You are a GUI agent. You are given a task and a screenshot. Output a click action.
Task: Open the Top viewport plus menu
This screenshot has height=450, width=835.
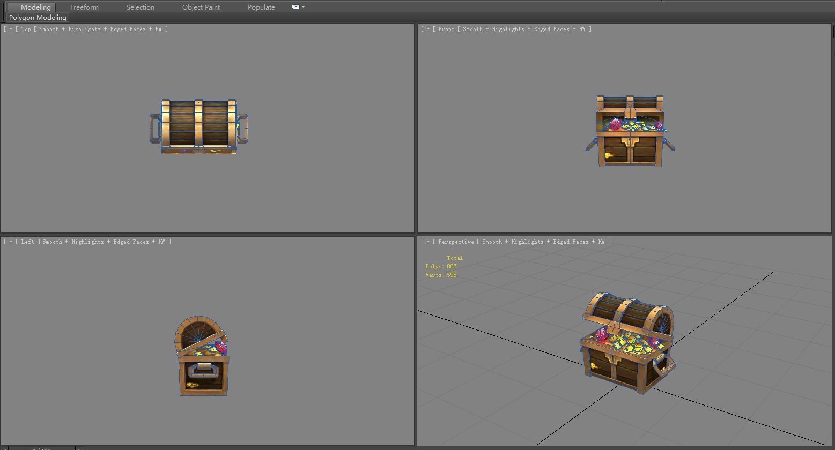(x=11, y=29)
